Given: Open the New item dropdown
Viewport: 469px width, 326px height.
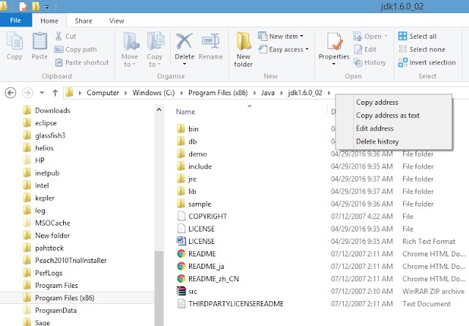Looking at the screenshot, I should (281, 36).
